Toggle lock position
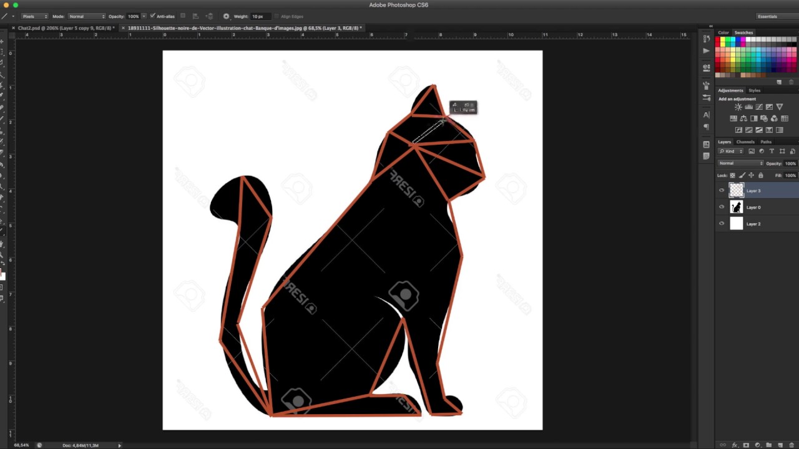The width and height of the screenshot is (799, 449). (x=752, y=175)
